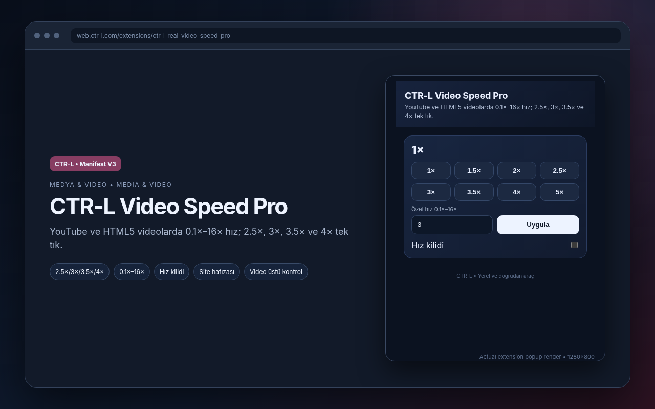This screenshot has width=655, height=409.
Task: Apply the 2.5× speed preset
Action: pos(559,171)
